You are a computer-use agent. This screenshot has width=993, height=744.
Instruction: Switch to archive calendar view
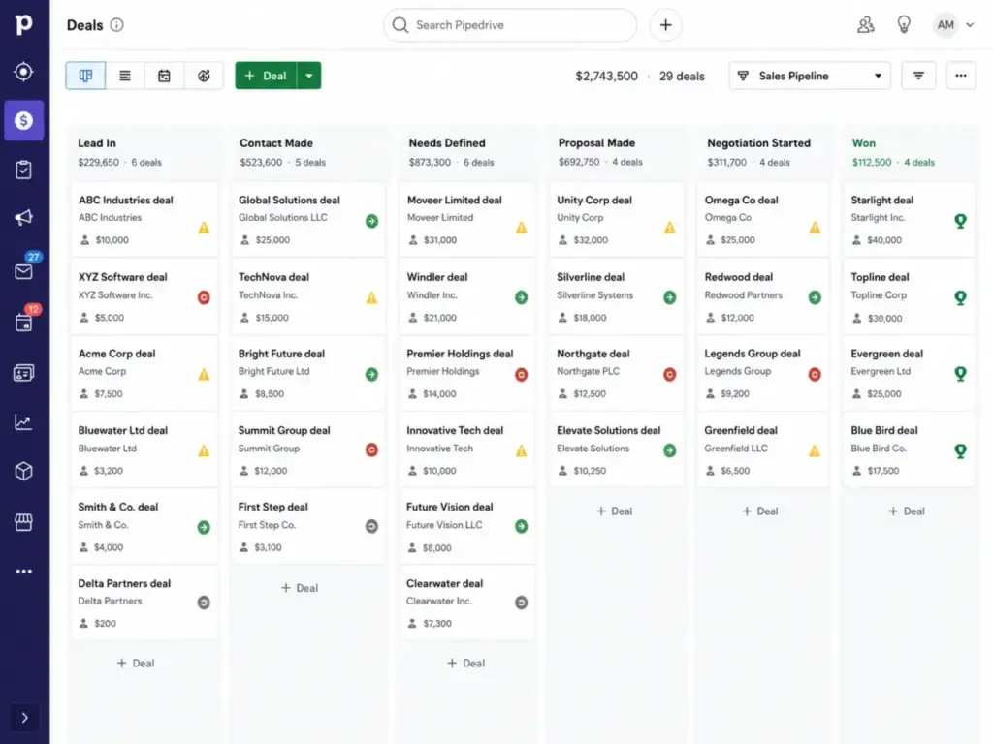tap(164, 76)
